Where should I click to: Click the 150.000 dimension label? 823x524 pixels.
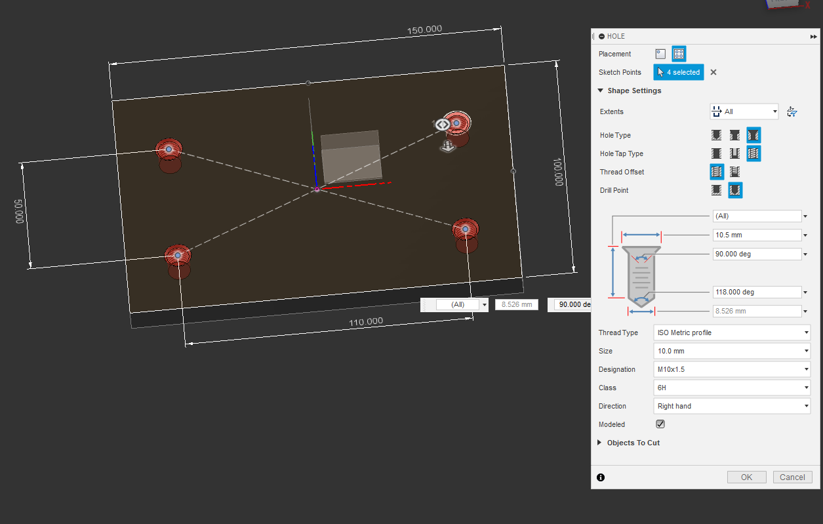point(424,30)
